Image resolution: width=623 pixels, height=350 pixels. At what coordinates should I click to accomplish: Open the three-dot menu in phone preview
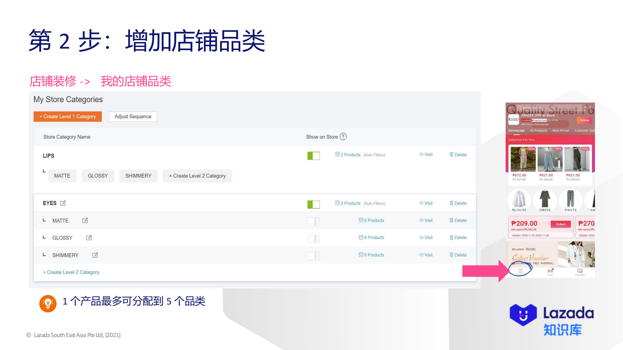pyautogui.click(x=590, y=108)
